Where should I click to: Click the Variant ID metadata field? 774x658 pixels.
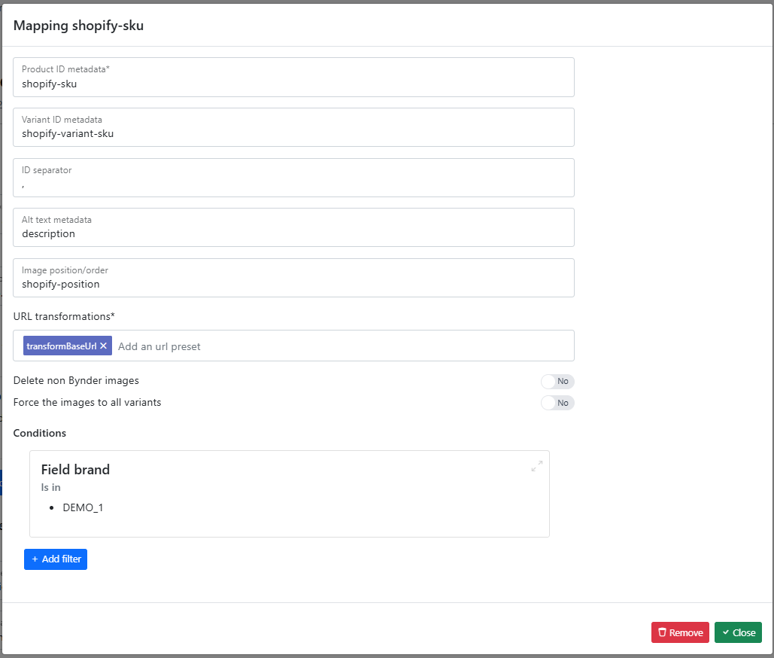click(x=293, y=133)
